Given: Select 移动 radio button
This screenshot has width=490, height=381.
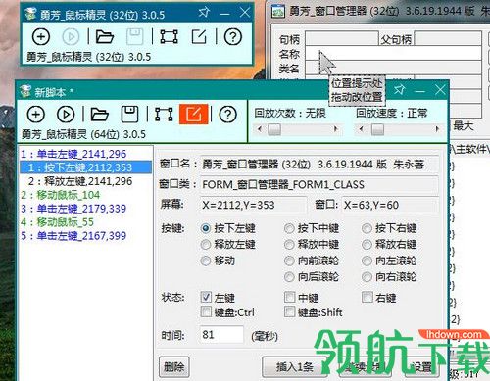Looking at the screenshot, I should 206,261.
